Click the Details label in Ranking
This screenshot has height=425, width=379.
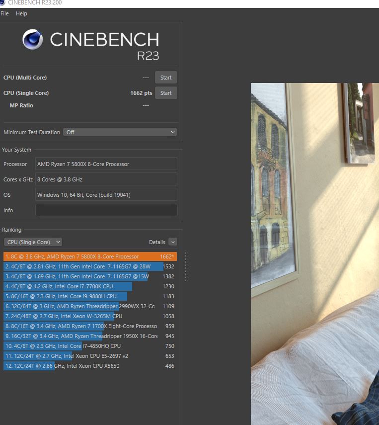(157, 242)
